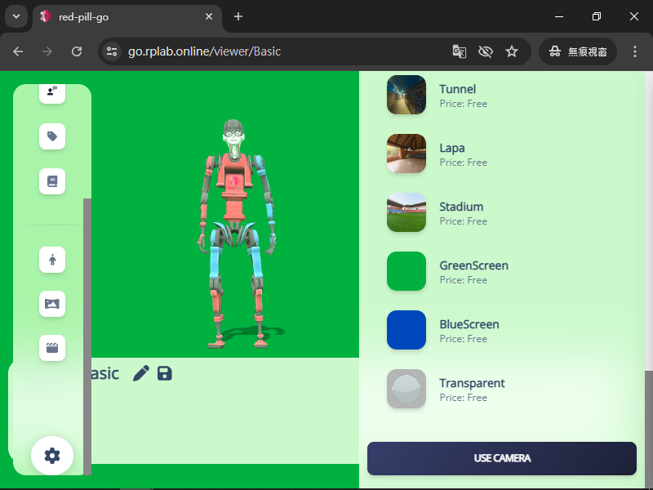Image resolution: width=653 pixels, height=490 pixels.
Task: Click the floppy disk save icon
Action: click(x=165, y=373)
